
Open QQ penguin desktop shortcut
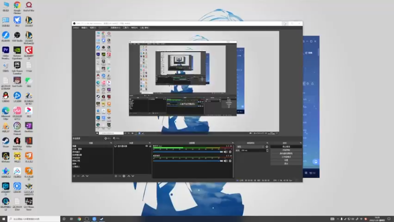click(x=5, y=97)
